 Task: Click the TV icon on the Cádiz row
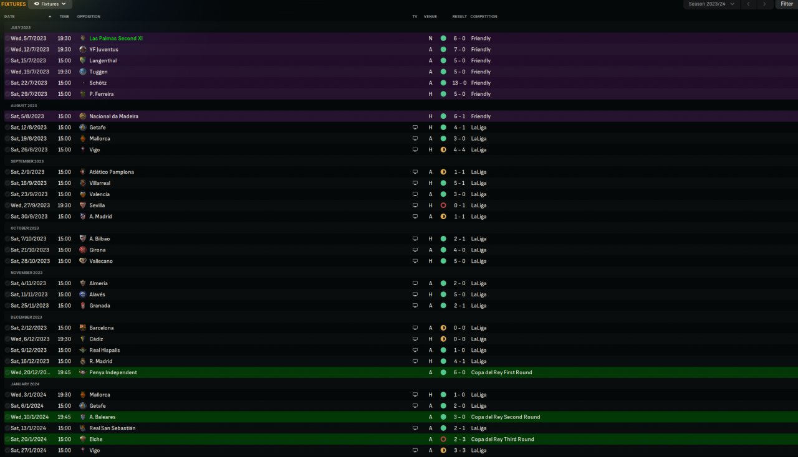point(415,339)
